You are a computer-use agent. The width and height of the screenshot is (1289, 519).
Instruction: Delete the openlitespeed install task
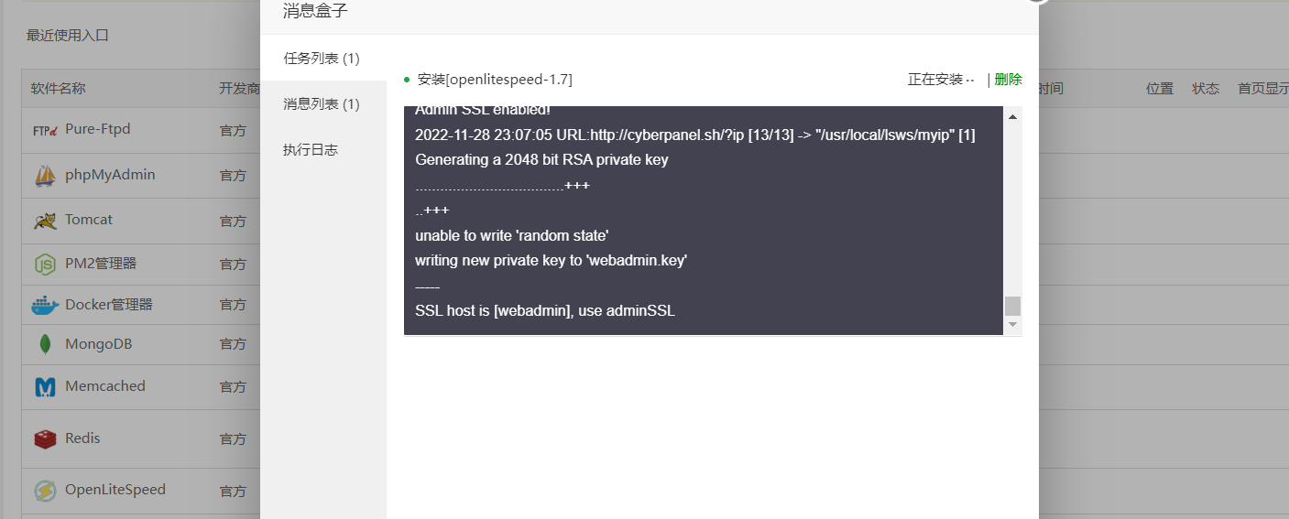[x=1008, y=80]
